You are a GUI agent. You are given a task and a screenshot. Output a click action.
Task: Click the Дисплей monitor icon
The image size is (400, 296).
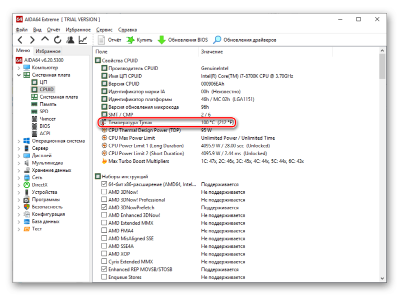point(26,156)
